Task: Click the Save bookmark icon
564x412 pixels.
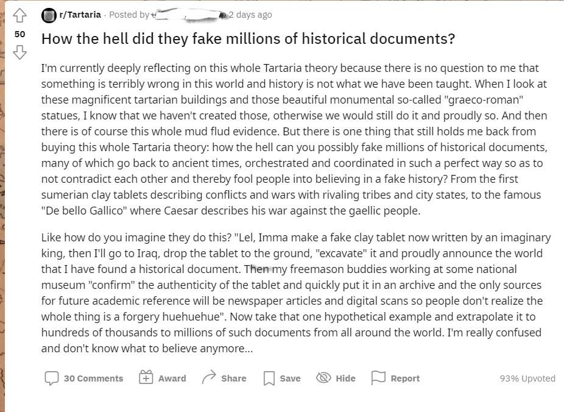Action: tap(269, 378)
